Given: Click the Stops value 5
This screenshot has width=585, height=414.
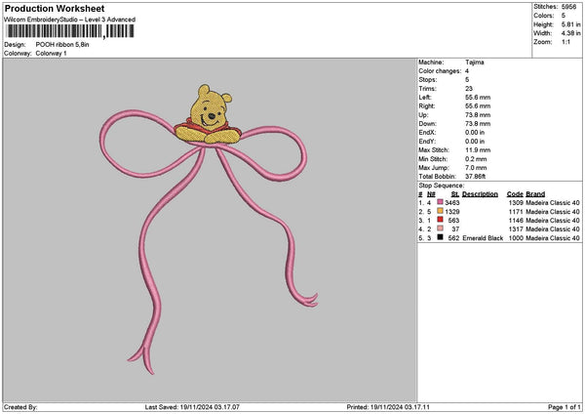Looking at the screenshot, I should click(467, 80).
